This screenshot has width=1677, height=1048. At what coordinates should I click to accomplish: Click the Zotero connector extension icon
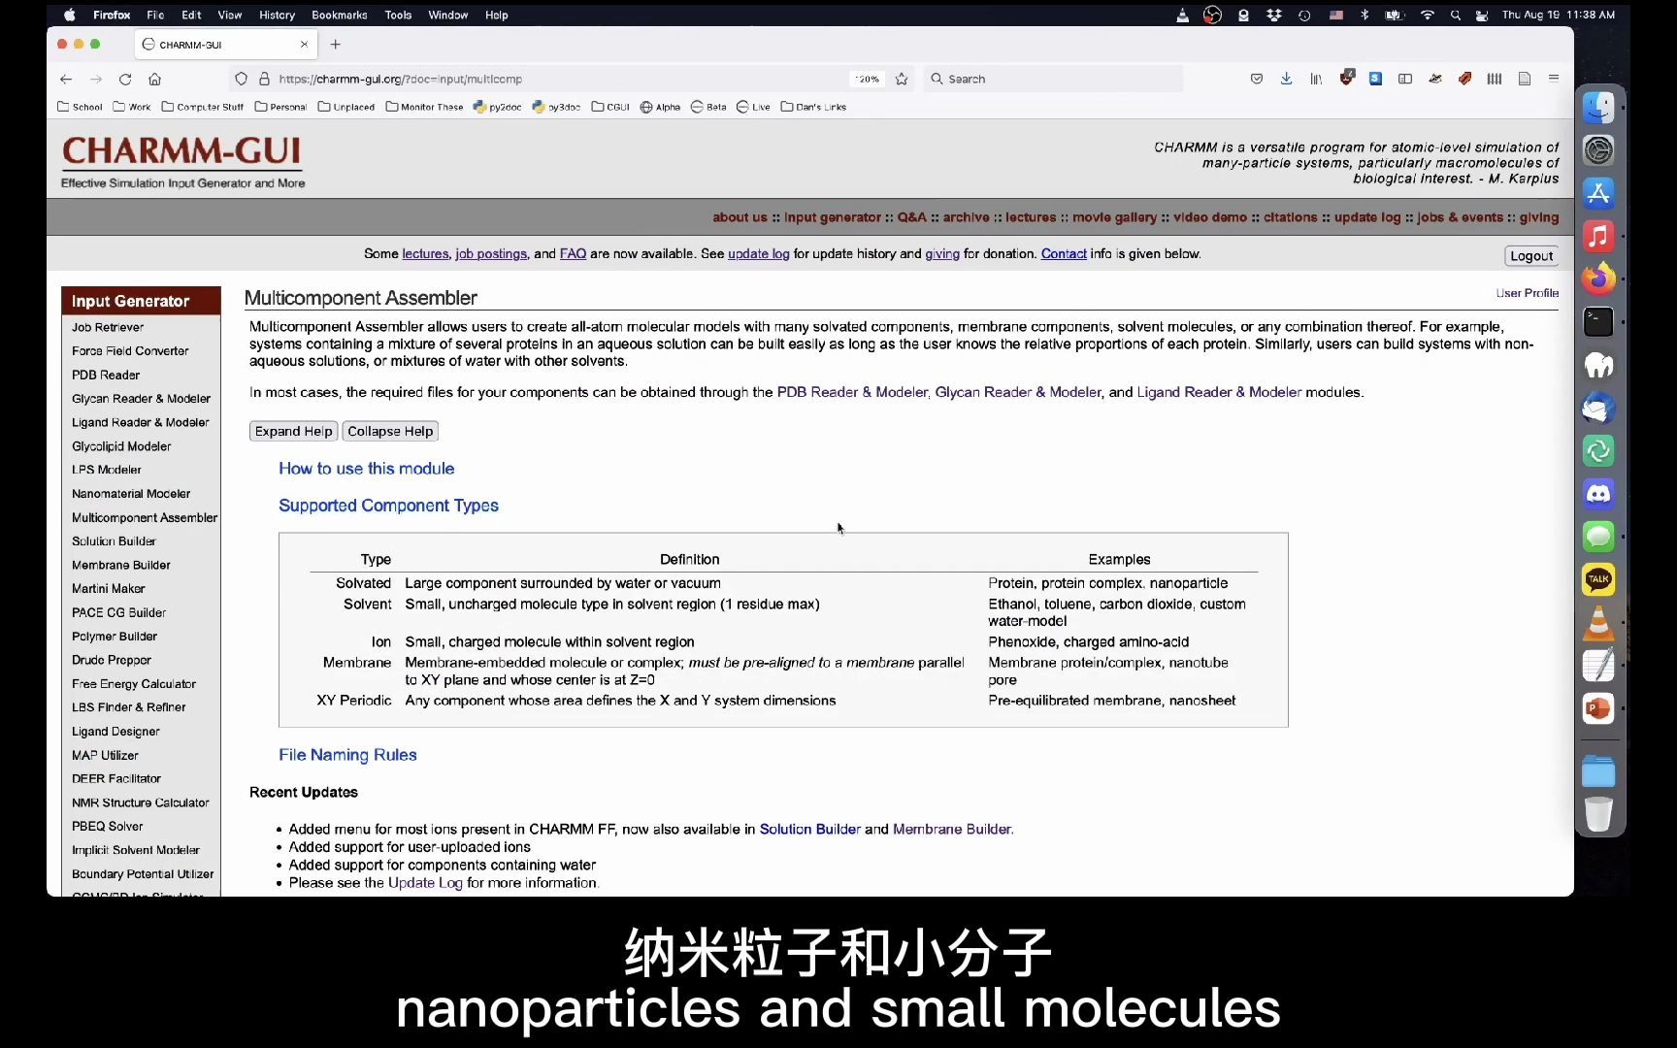(1347, 79)
